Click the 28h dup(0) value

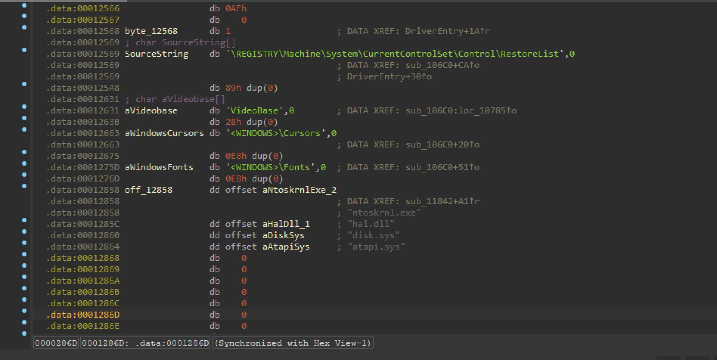point(251,122)
